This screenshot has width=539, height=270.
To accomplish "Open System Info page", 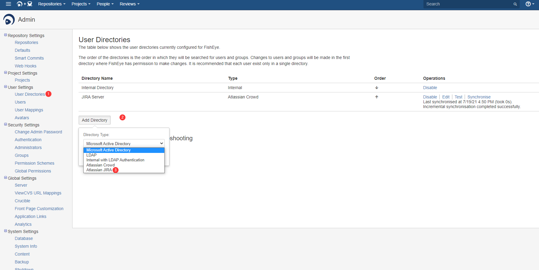I will click(x=26, y=246).
